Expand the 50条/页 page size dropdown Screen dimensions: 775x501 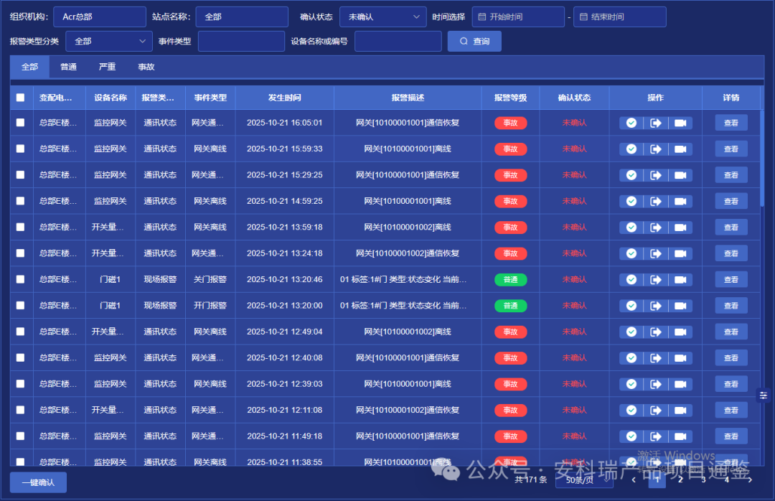(583, 479)
